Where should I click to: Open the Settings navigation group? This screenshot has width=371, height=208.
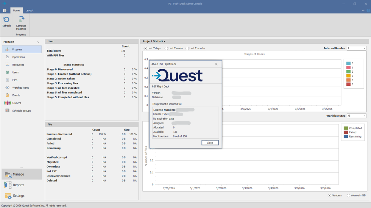pos(22,196)
